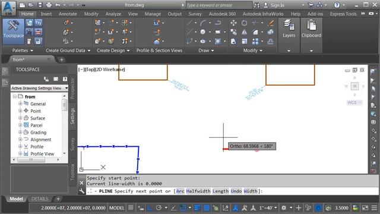Image resolution: width=380 pixels, height=214 pixels.
Task: Select the Copy tool in Modify panel
Action: pos(233,32)
